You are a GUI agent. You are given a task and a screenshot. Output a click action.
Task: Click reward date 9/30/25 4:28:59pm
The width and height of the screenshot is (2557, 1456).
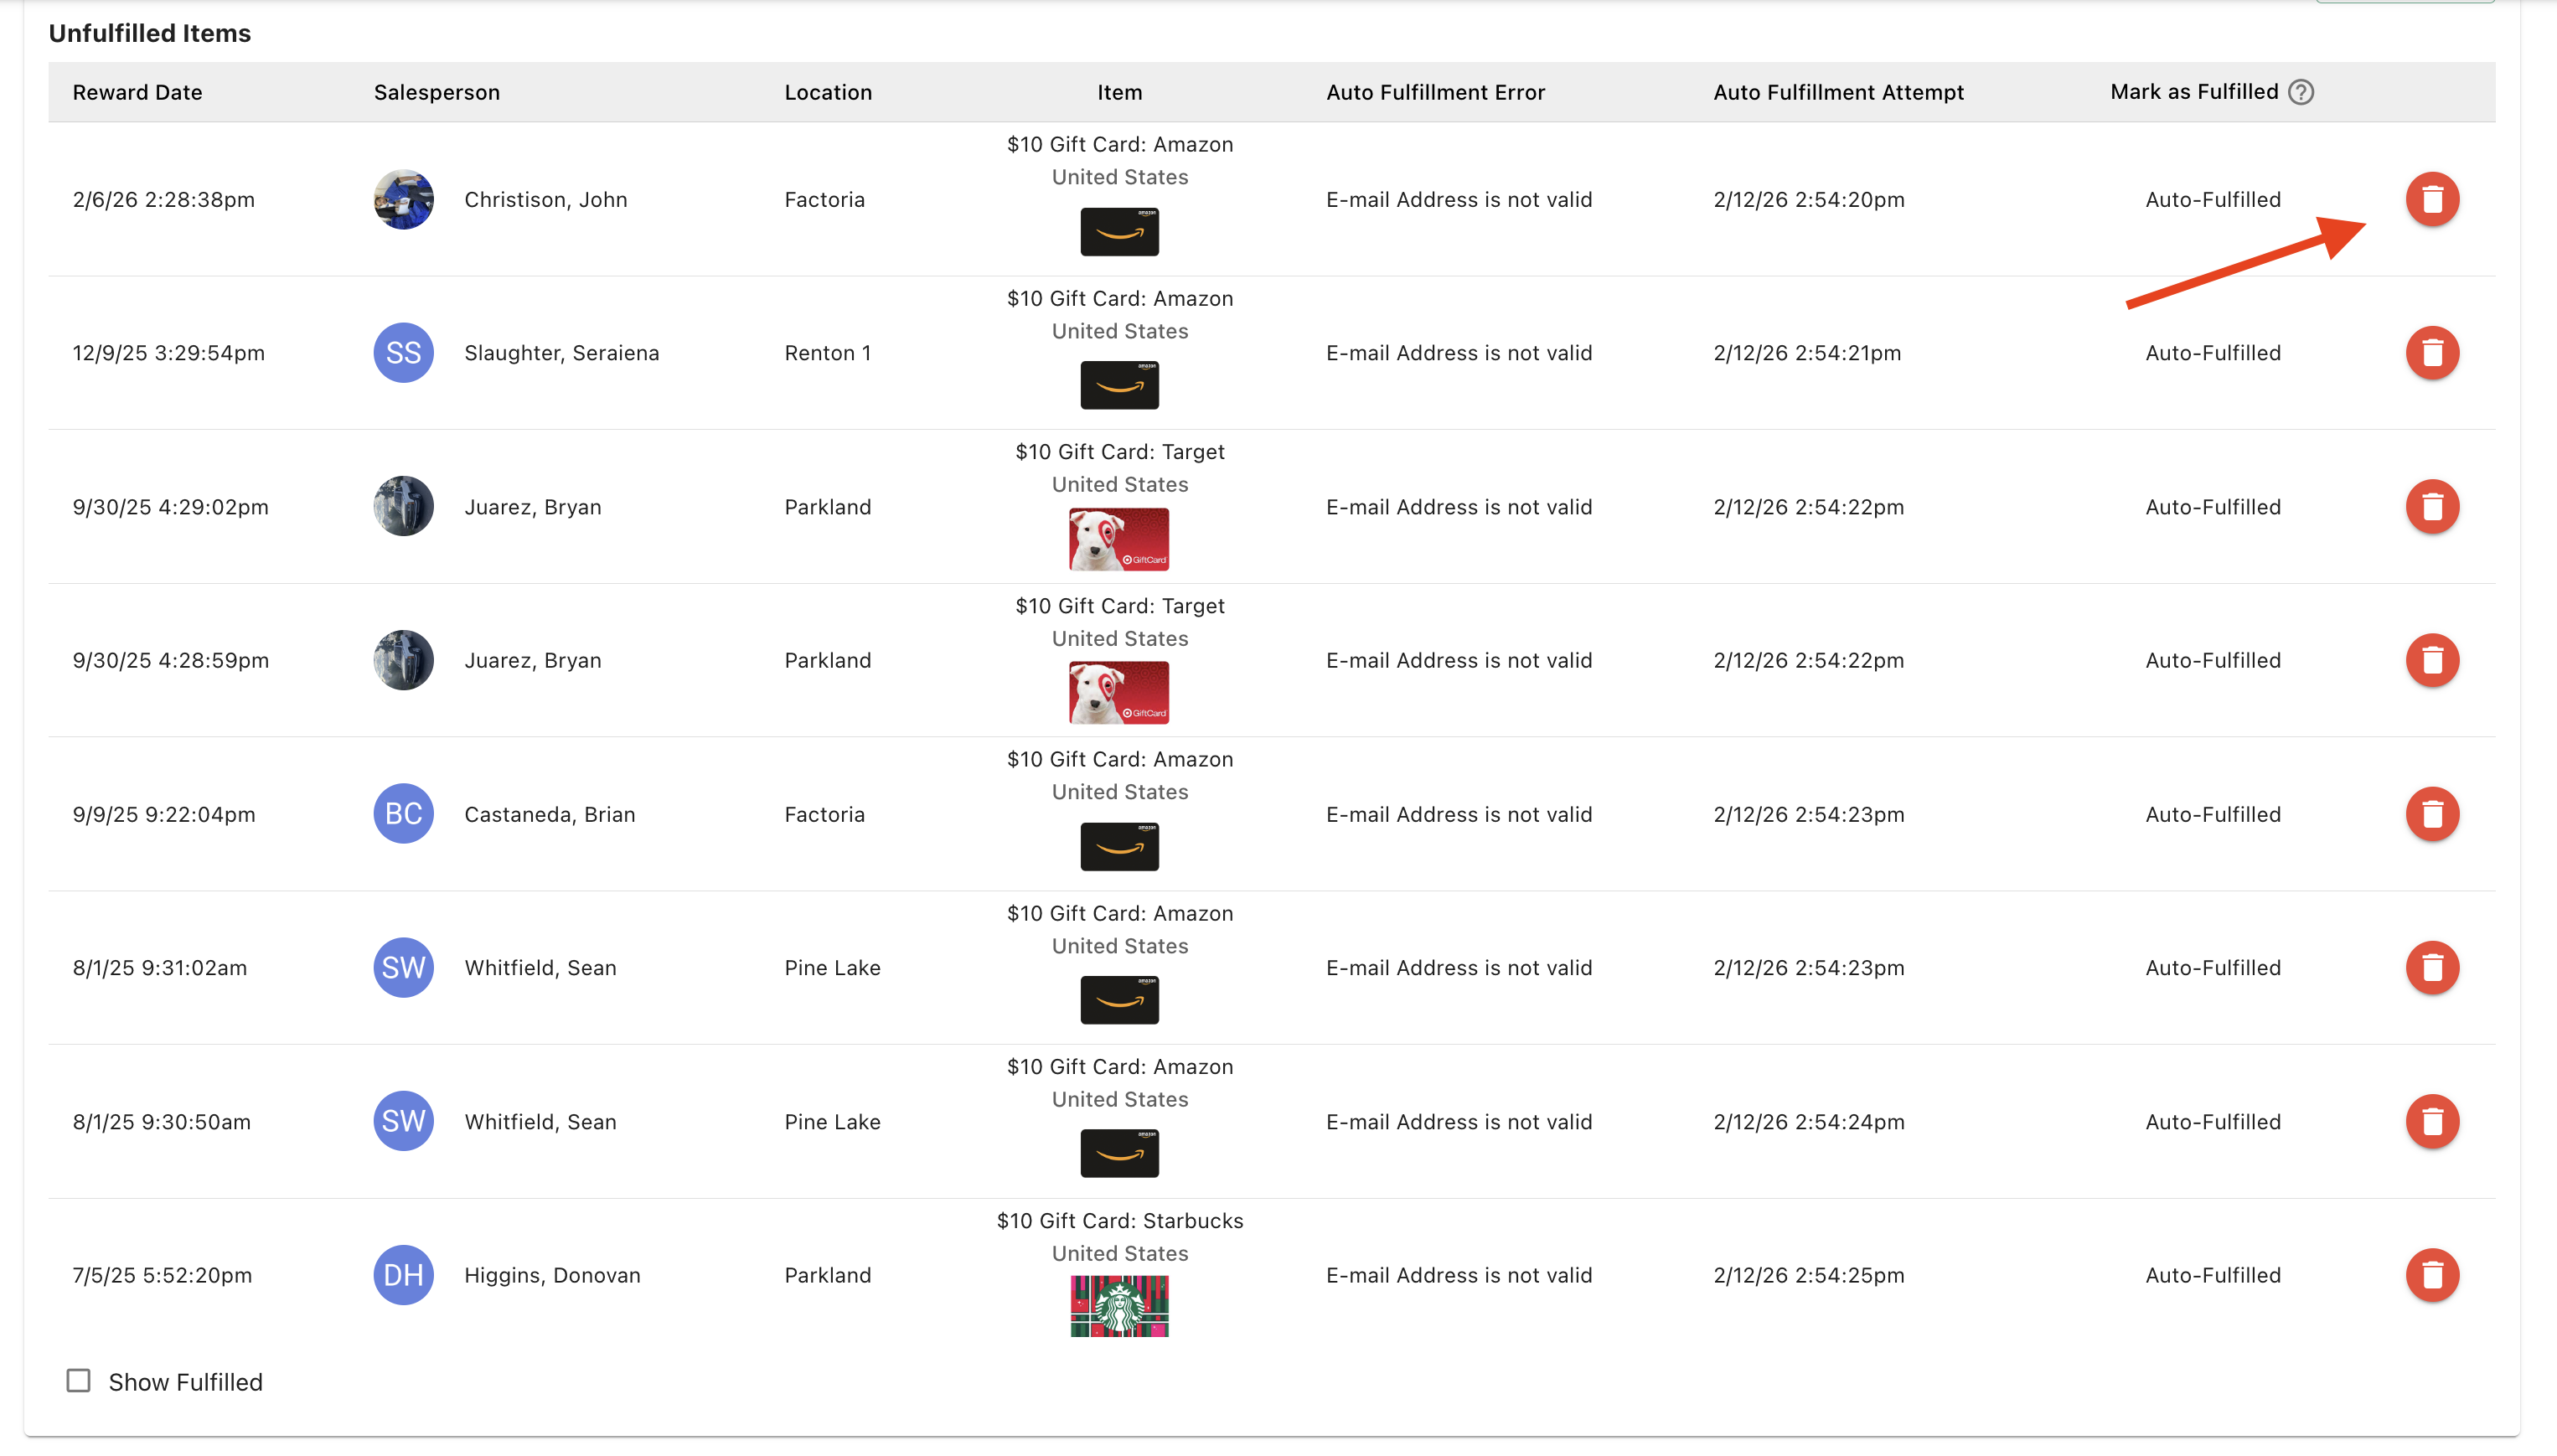pos(170,661)
